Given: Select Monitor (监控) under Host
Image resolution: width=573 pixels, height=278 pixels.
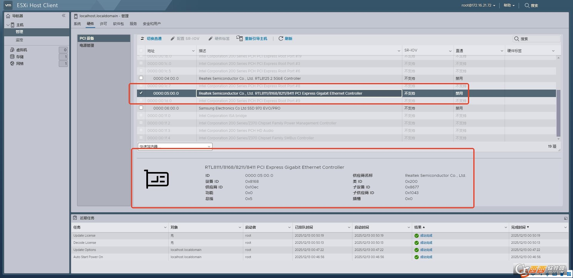Looking at the screenshot, I should 19,40.
